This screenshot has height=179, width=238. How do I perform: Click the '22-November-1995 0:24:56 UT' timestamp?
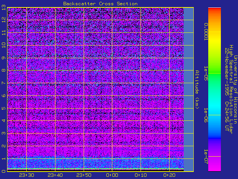[x=227, y=89]
